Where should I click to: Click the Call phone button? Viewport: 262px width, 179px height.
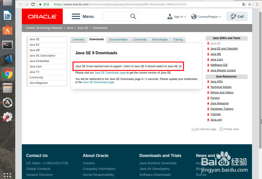coord(237,16)
